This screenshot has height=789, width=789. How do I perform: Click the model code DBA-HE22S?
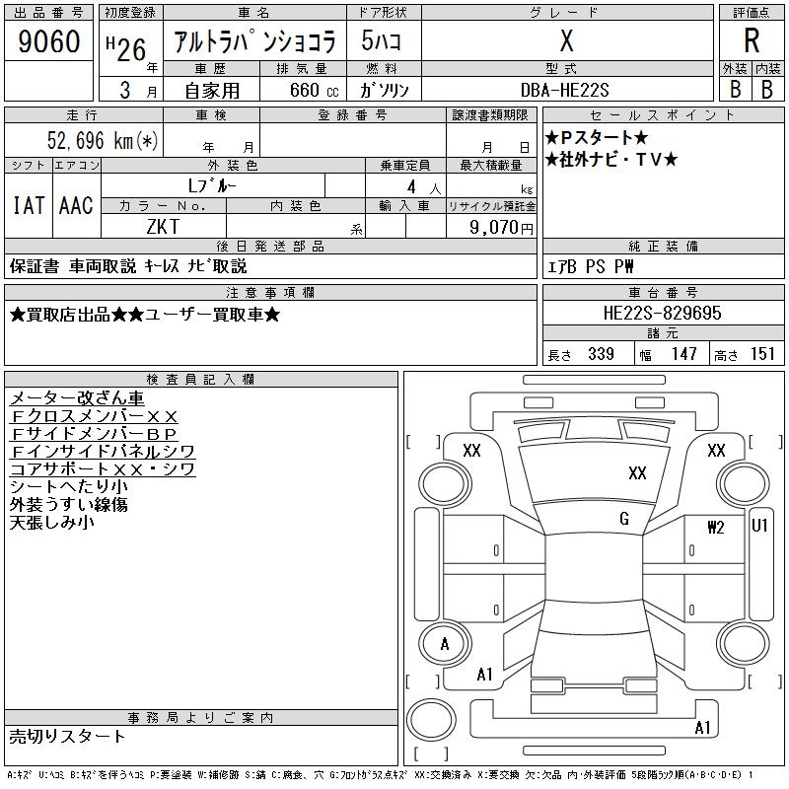point(564,90)
